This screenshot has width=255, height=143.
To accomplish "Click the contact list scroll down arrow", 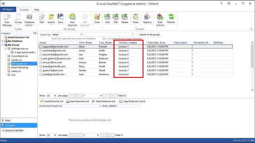I will 252,90.
